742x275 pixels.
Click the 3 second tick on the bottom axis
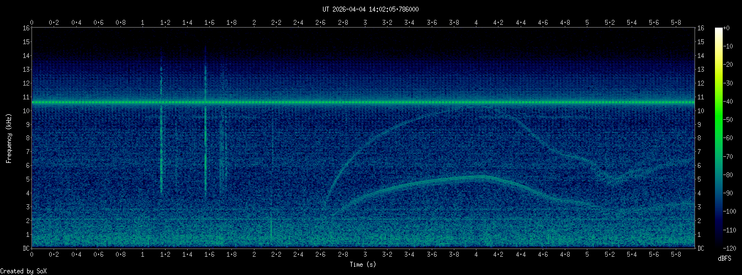click(x=365, y=255)
